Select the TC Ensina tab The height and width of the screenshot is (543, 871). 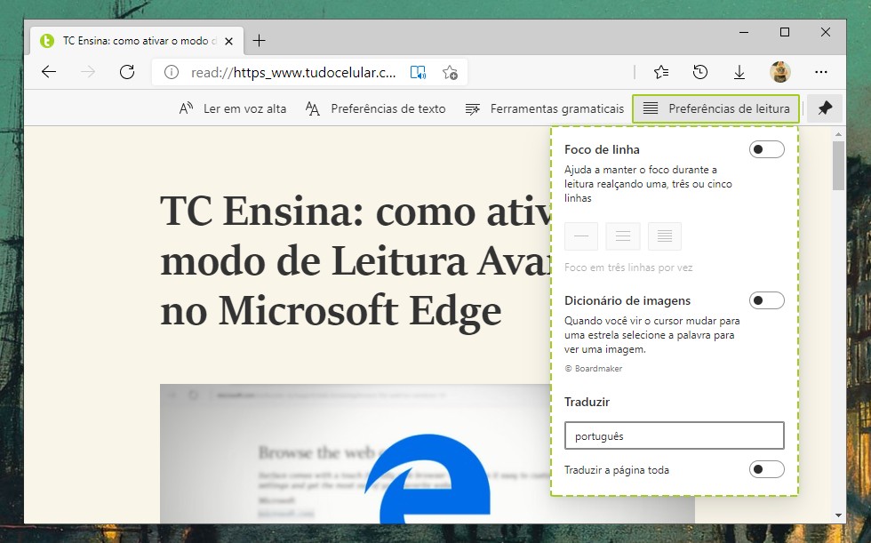pyautogui.click(x=137, y=41)
